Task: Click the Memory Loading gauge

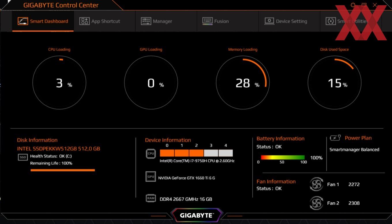Action: [243, 83]
